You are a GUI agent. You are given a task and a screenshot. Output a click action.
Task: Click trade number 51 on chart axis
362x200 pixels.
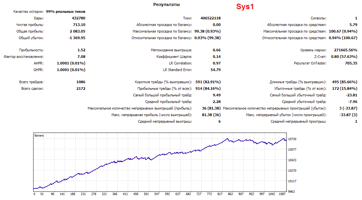pyautogui.click(x=42, y=194)
